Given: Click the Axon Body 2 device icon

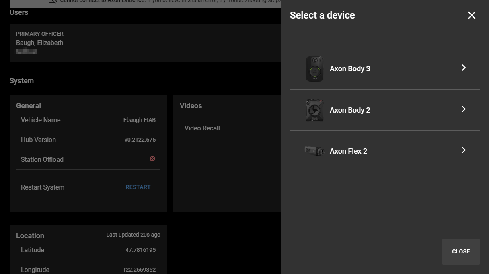Looking at the screenshot, I should pos(314,110).
